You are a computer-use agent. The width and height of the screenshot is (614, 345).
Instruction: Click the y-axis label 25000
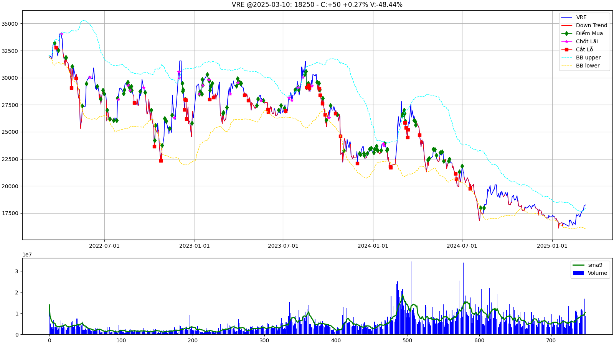point(10,132)
